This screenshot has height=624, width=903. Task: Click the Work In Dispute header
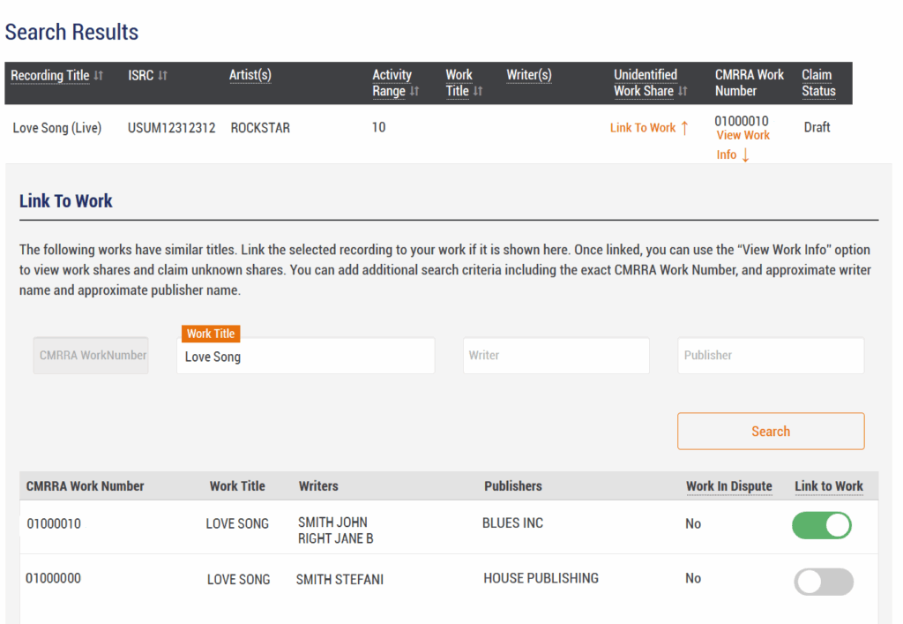click(728, 486)
